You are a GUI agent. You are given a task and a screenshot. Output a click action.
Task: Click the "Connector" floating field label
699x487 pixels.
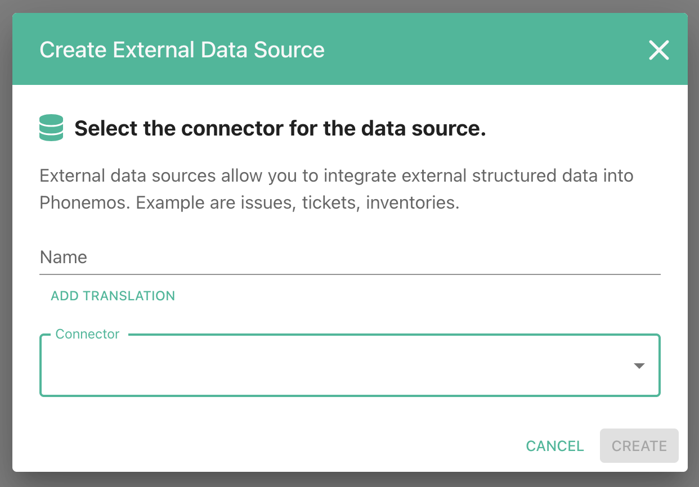(87, 334)
